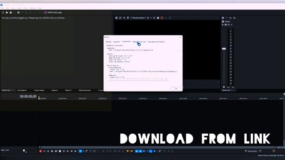The height and width of the screenshot is (160, 285).
Task: Toggle Enable Snapping
Action: (137, 151)
